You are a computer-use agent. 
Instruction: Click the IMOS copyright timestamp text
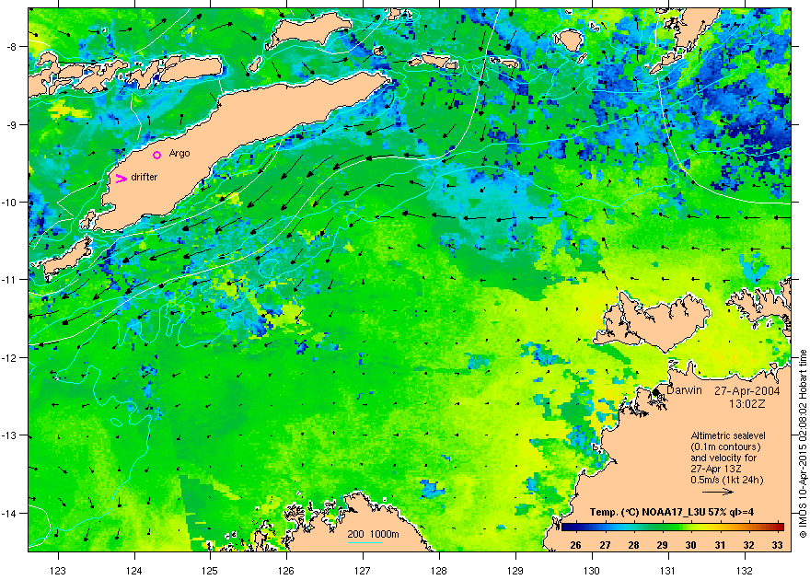tap(803, 444)
